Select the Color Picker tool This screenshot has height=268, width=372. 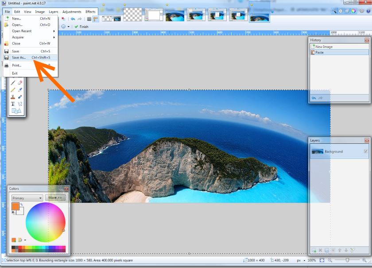pos(20,89)
